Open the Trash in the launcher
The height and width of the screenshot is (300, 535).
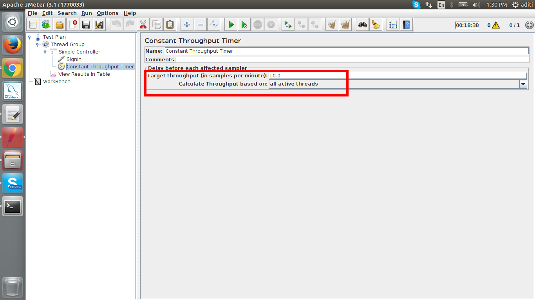(13, 287)
